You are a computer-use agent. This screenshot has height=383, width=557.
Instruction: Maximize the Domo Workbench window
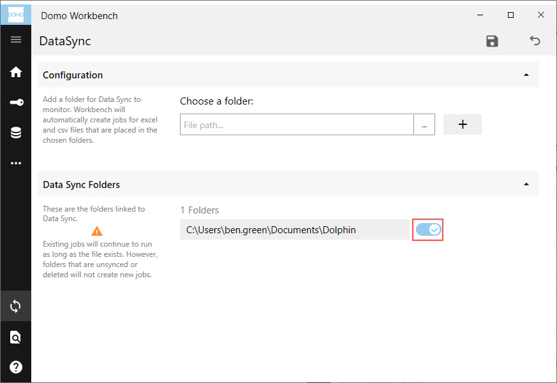tap(510, 15)
